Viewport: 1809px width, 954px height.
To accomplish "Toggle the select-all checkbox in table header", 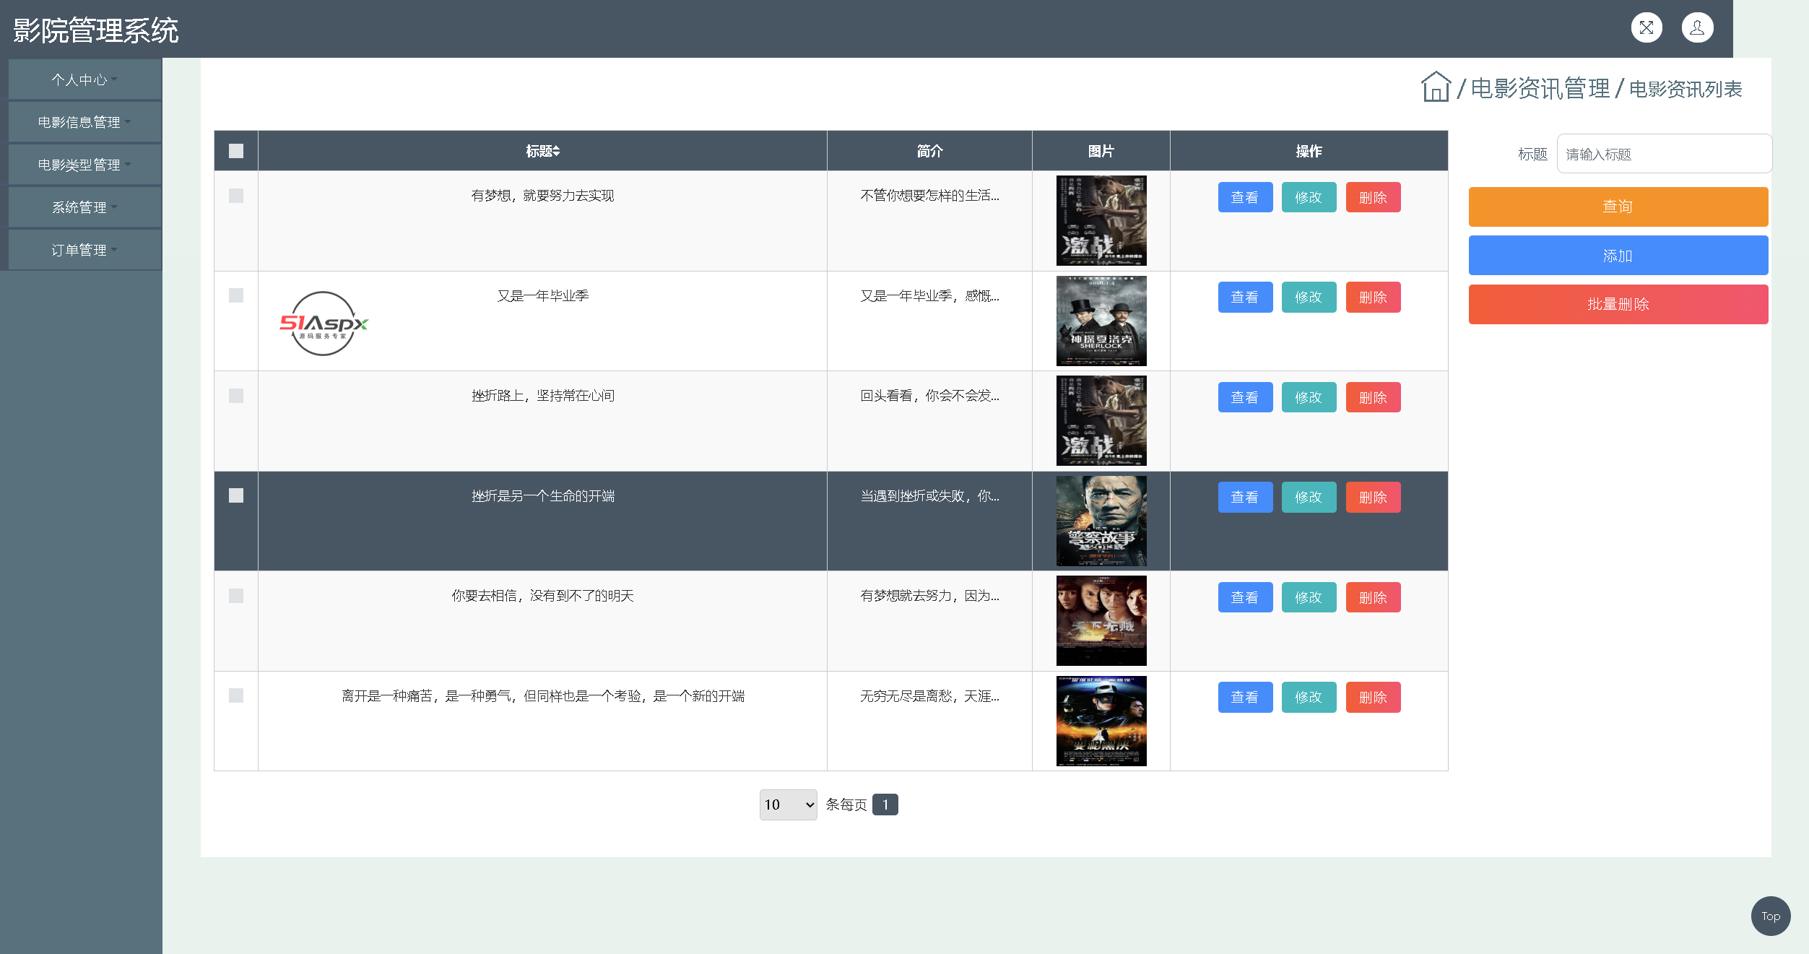I will 236,151.
